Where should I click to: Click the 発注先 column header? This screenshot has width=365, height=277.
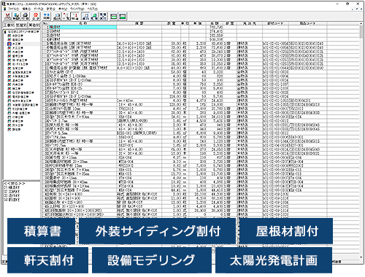coord(250,23)
